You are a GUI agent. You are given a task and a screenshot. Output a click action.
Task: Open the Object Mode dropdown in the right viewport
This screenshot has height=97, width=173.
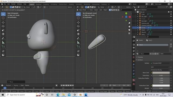tap(82, 10)
